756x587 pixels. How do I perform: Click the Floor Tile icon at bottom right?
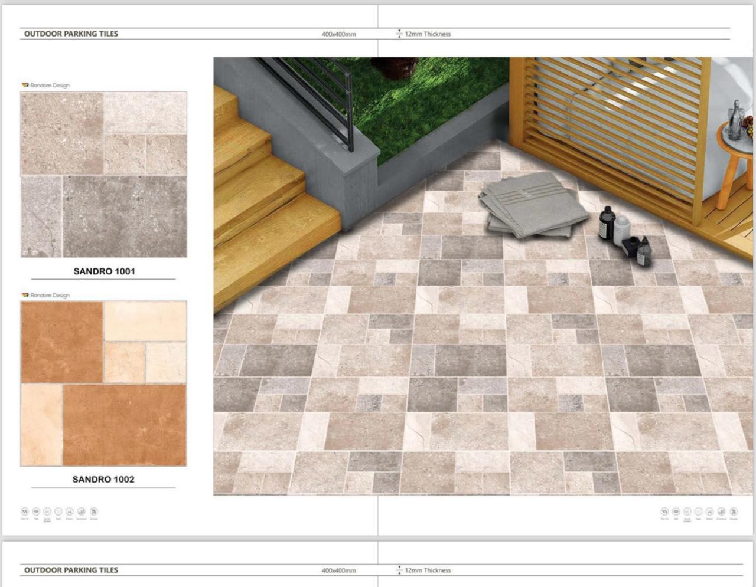point(664,511)
